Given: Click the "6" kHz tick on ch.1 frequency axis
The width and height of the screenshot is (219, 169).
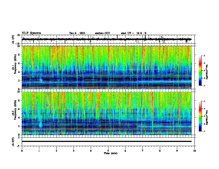Looking at the screenshot, I should click(19, 64).
